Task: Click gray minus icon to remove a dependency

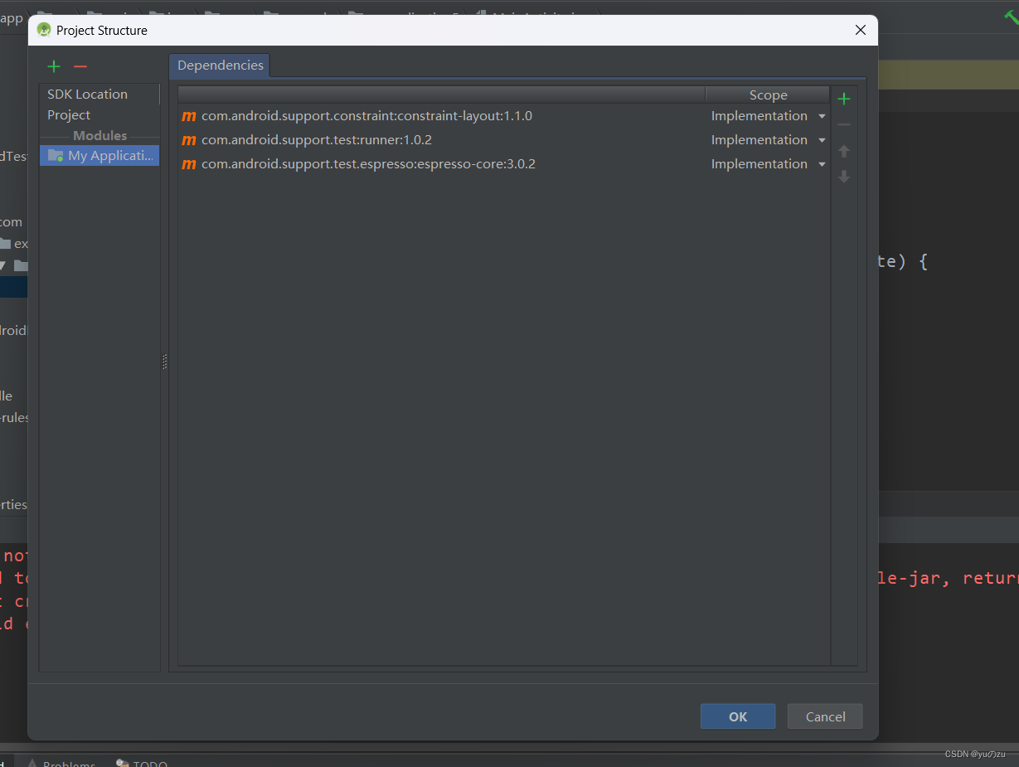Action: coord(844,124)
